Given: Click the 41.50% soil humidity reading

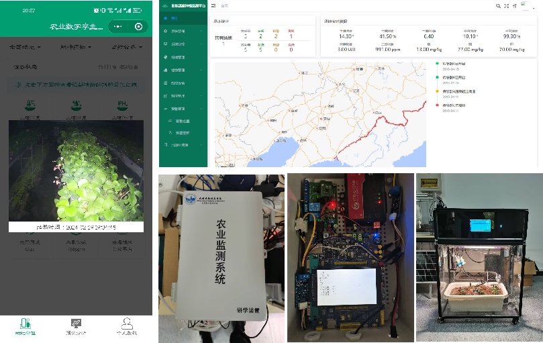Looking at the screenshot, I should tap(387, 36).
